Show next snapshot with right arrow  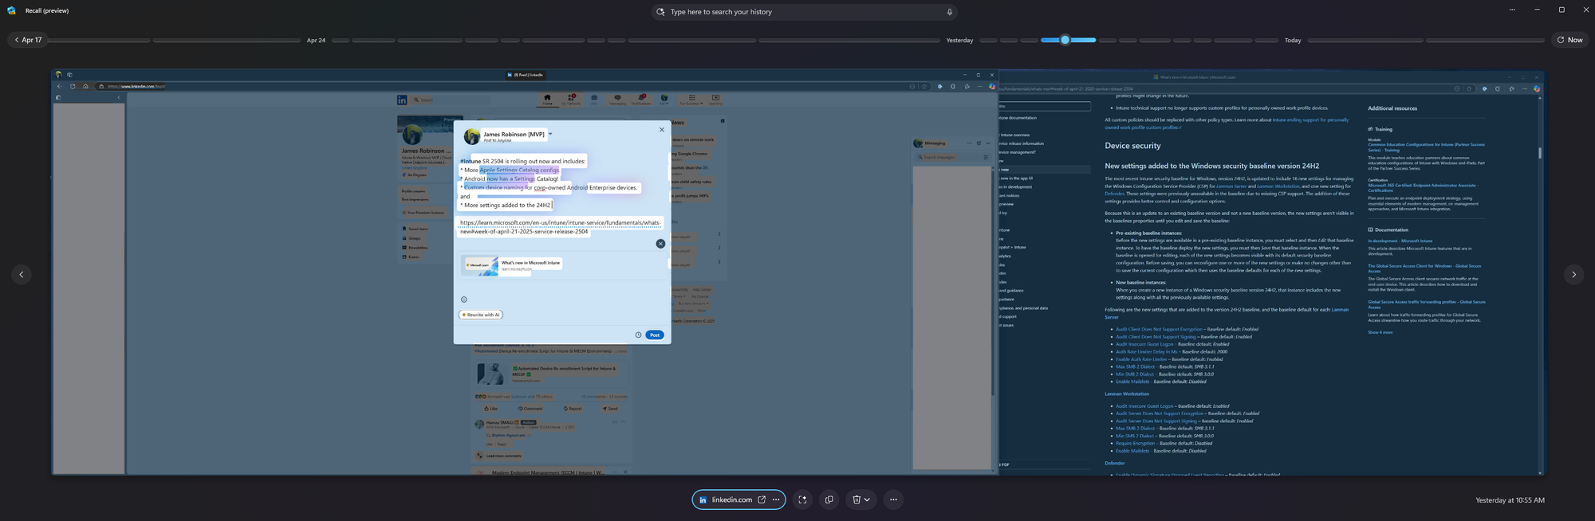pos(1573,274)
